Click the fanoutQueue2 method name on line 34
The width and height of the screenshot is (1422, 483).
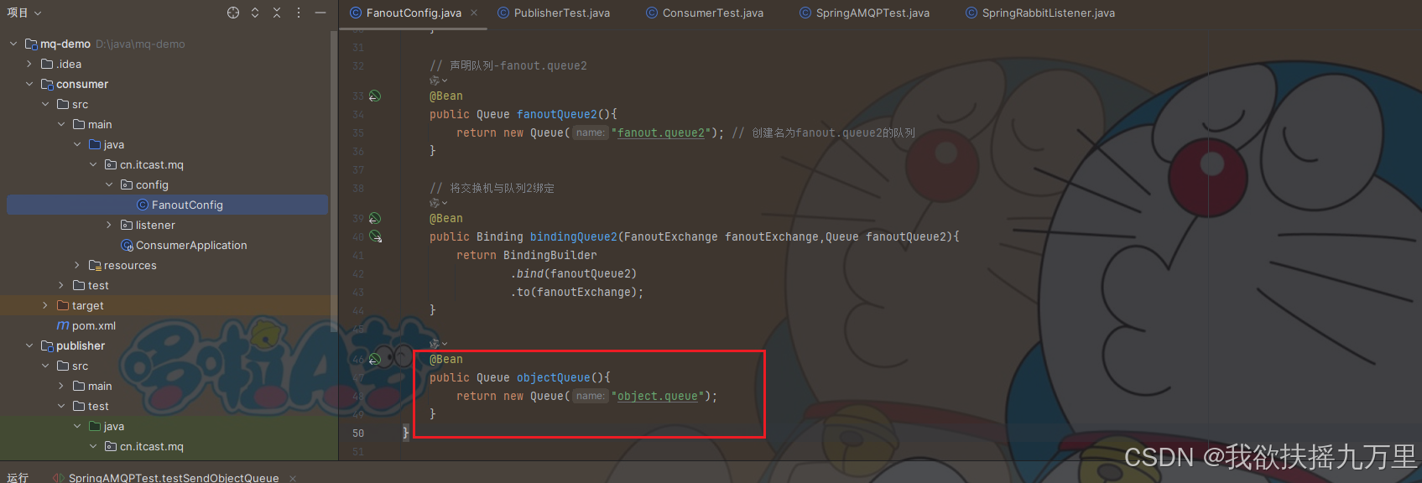point(557,114)
